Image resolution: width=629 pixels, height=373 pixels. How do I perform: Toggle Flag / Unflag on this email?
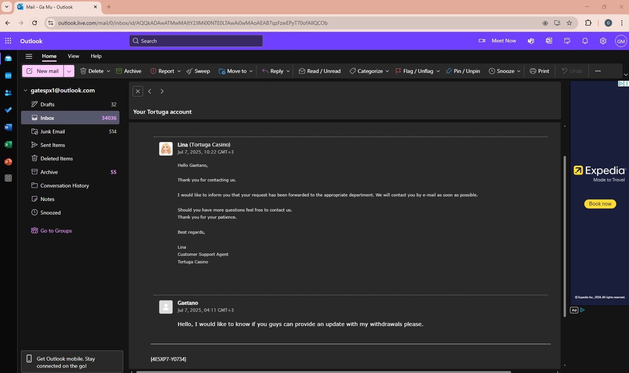(413, 71)
